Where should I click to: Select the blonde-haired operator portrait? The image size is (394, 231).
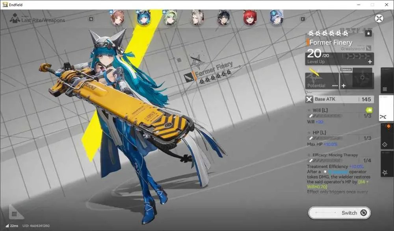[197, 18]
